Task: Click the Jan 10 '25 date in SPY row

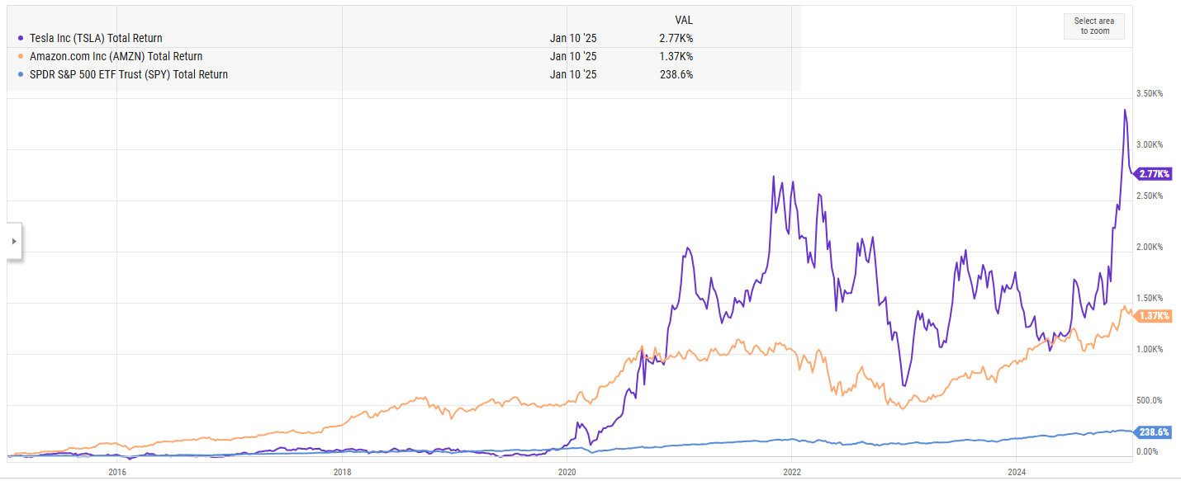Action: [x=573, y=74]
